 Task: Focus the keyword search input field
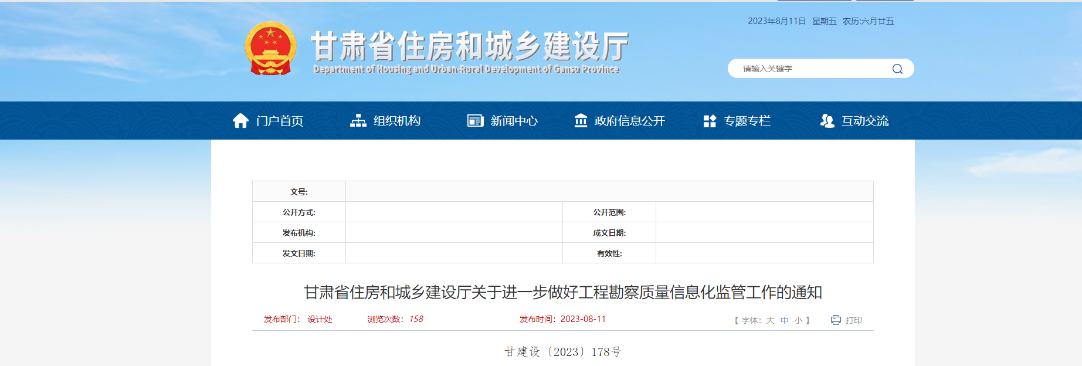(x=812, y=69)
